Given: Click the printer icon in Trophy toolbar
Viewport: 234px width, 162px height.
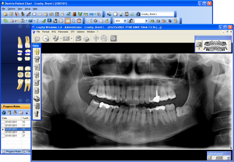Looking at the screenshot, I should point(86,39).
